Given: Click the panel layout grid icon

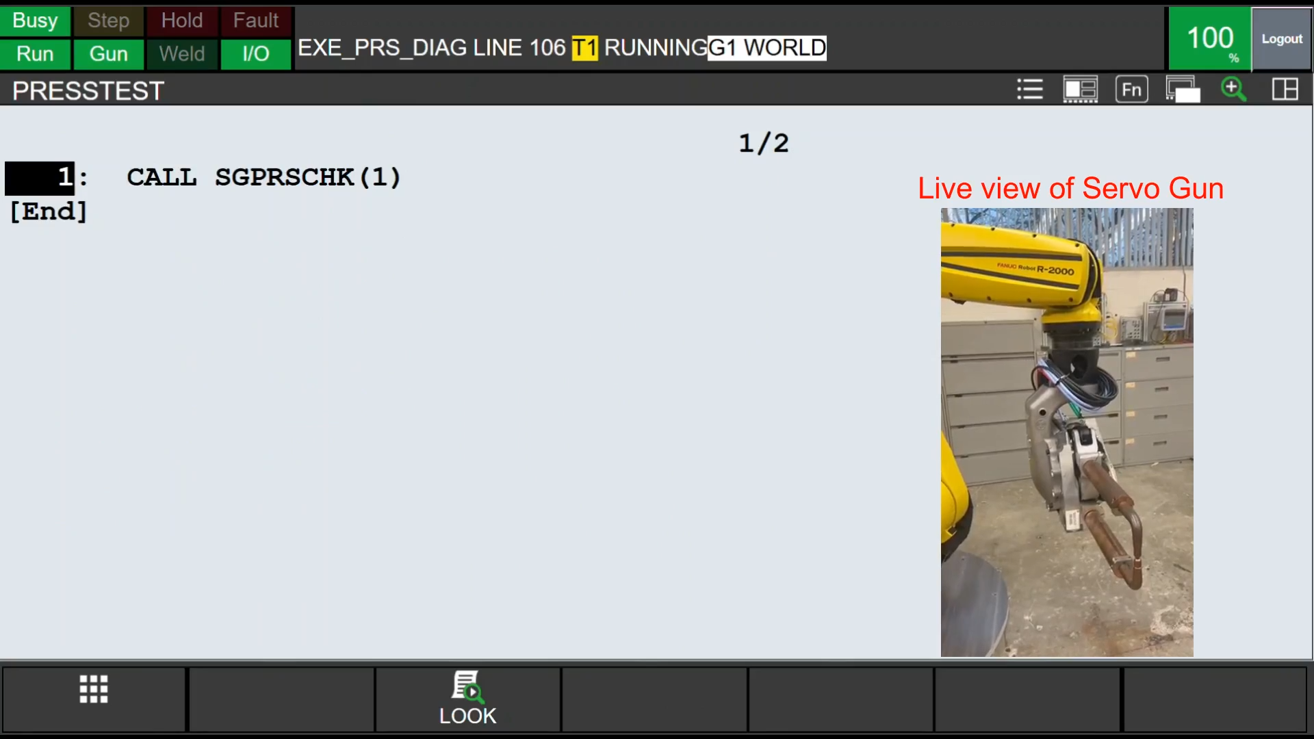Looking at the screenshot, I should point(1285,90).
